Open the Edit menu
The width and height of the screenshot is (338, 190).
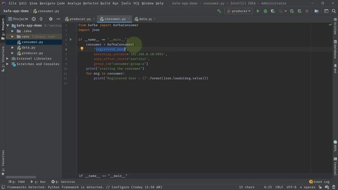pos(23,3)
